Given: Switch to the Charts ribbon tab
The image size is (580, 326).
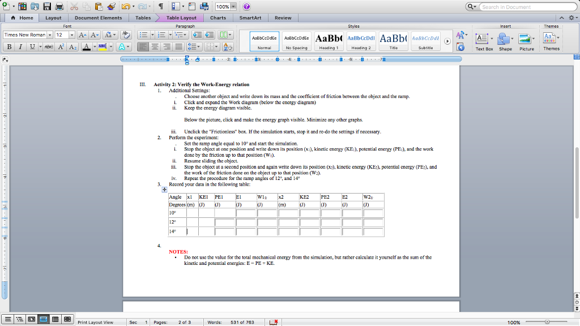Looking at the screenshot, I should click(218, 18).
